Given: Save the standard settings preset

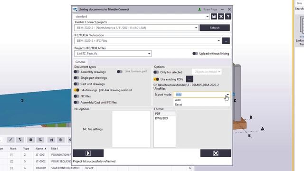Looking at the screenshot, I should [x=214, y=17].
